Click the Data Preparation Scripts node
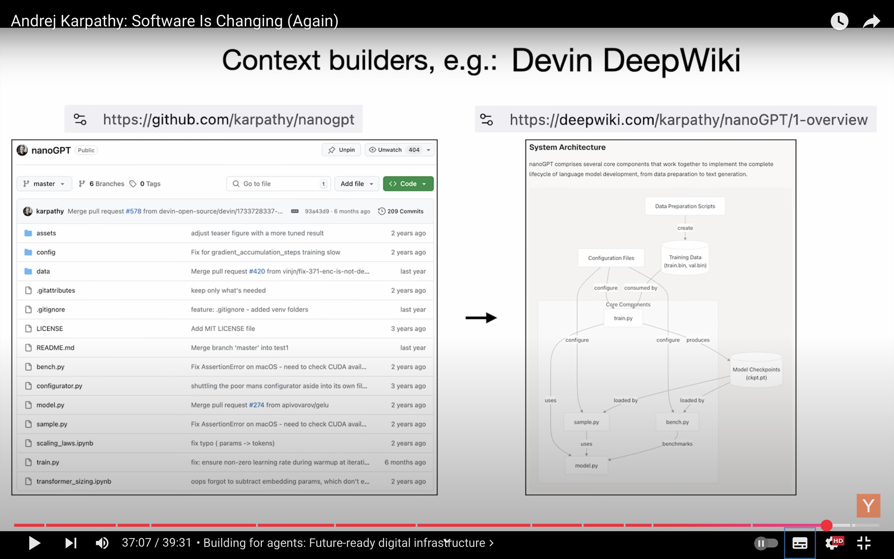This screenshot has height=559, width=894. (685, 206)
